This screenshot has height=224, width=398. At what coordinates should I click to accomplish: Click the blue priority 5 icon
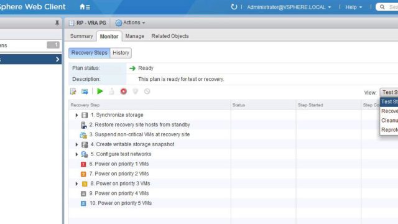point(83,203)
